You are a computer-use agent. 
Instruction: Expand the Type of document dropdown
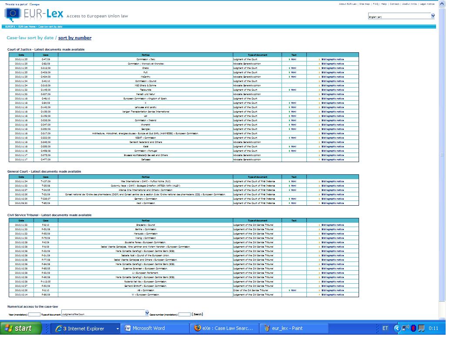click(x=147, y=313)
